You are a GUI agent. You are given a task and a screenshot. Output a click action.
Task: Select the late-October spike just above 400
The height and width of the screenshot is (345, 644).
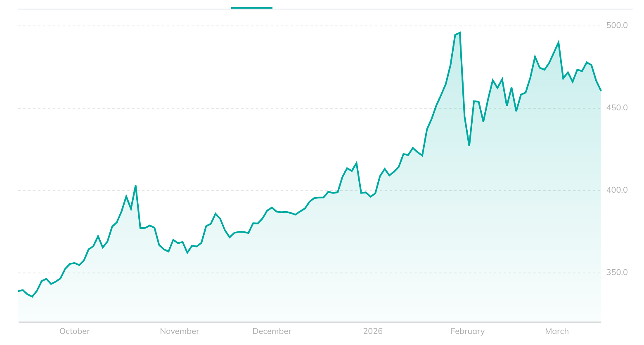coord(135,186)
